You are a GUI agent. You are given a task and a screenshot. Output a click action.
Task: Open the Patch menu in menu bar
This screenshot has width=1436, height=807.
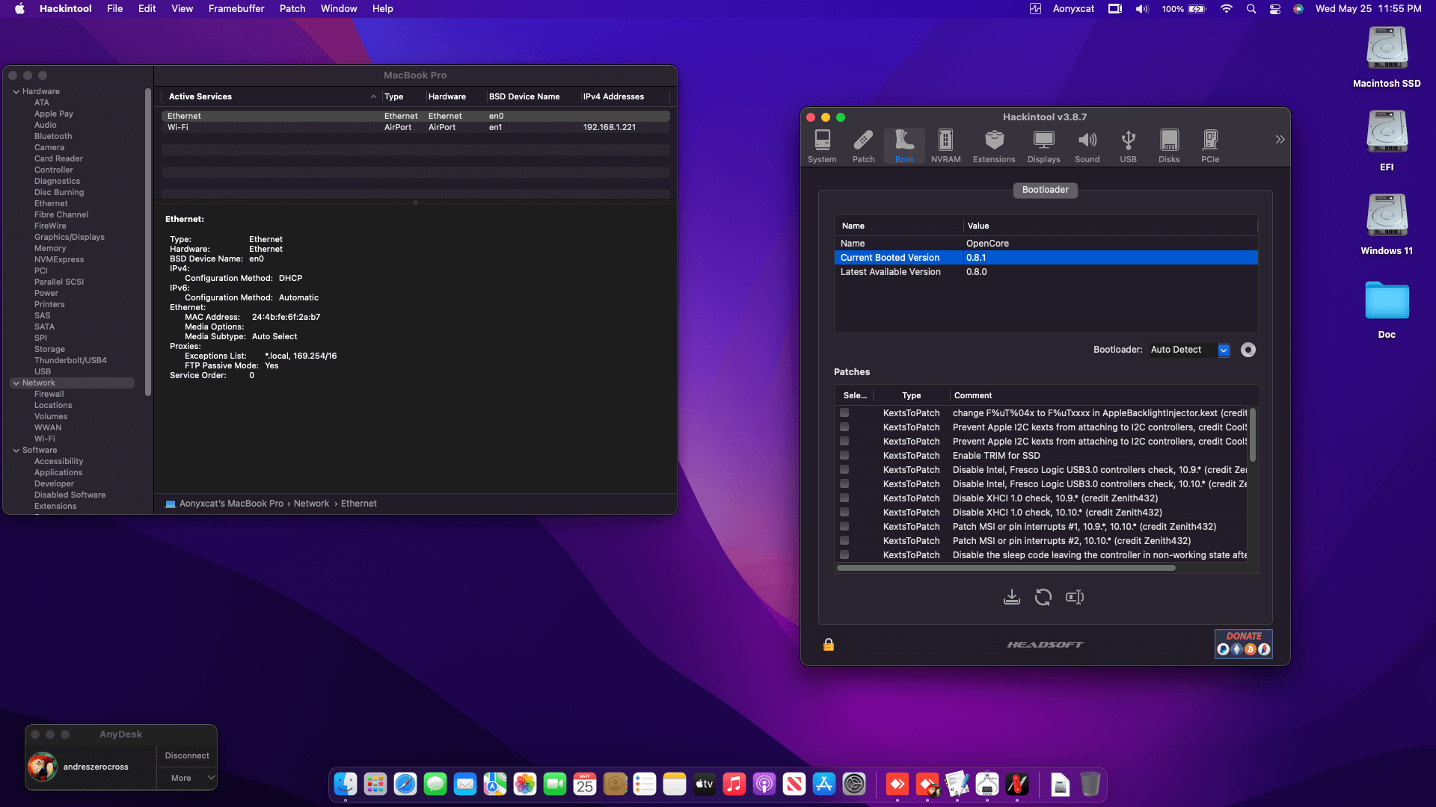292,9
